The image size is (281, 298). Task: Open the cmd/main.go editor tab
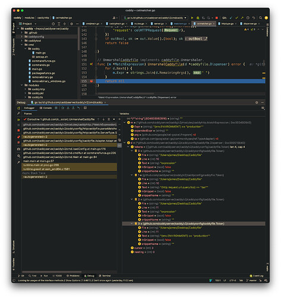(x=92, y=24)
